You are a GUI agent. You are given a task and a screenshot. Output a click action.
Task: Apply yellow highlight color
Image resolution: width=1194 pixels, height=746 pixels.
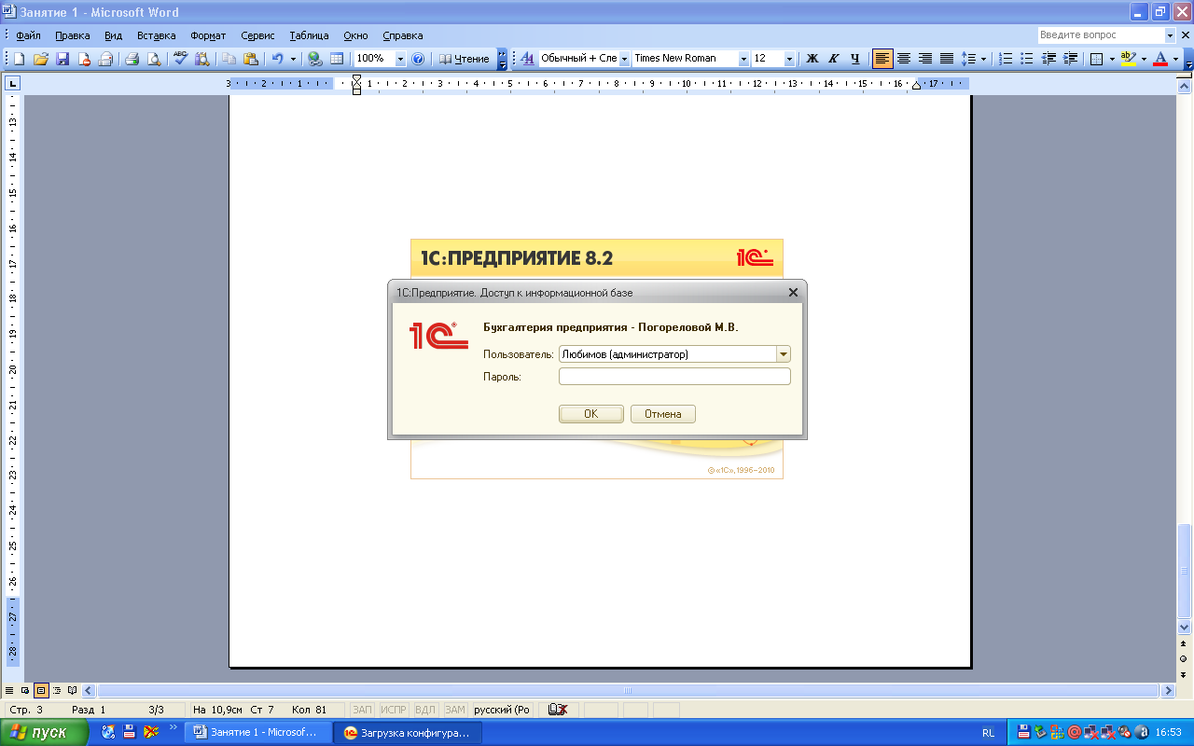(1128, 59)
